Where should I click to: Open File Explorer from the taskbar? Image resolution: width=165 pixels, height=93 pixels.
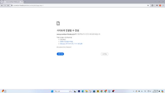tap(87, 91)
